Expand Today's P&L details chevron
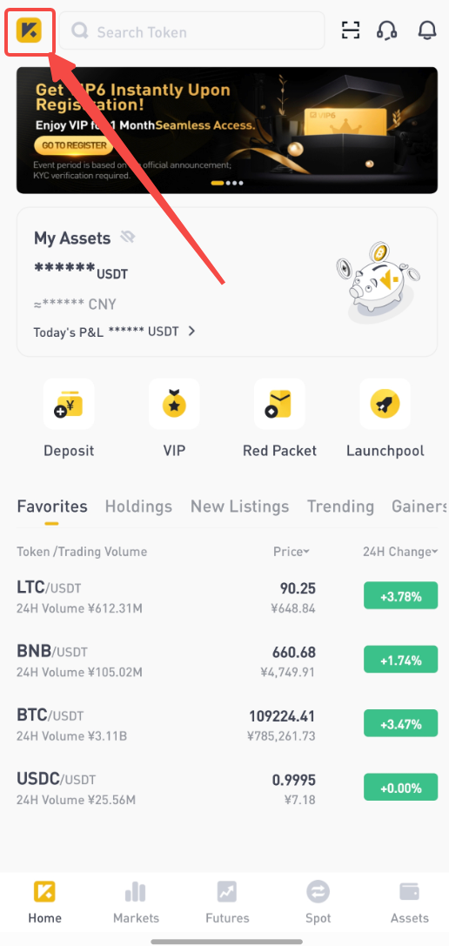This screenshot has width=449, height=946. [191, 332]
